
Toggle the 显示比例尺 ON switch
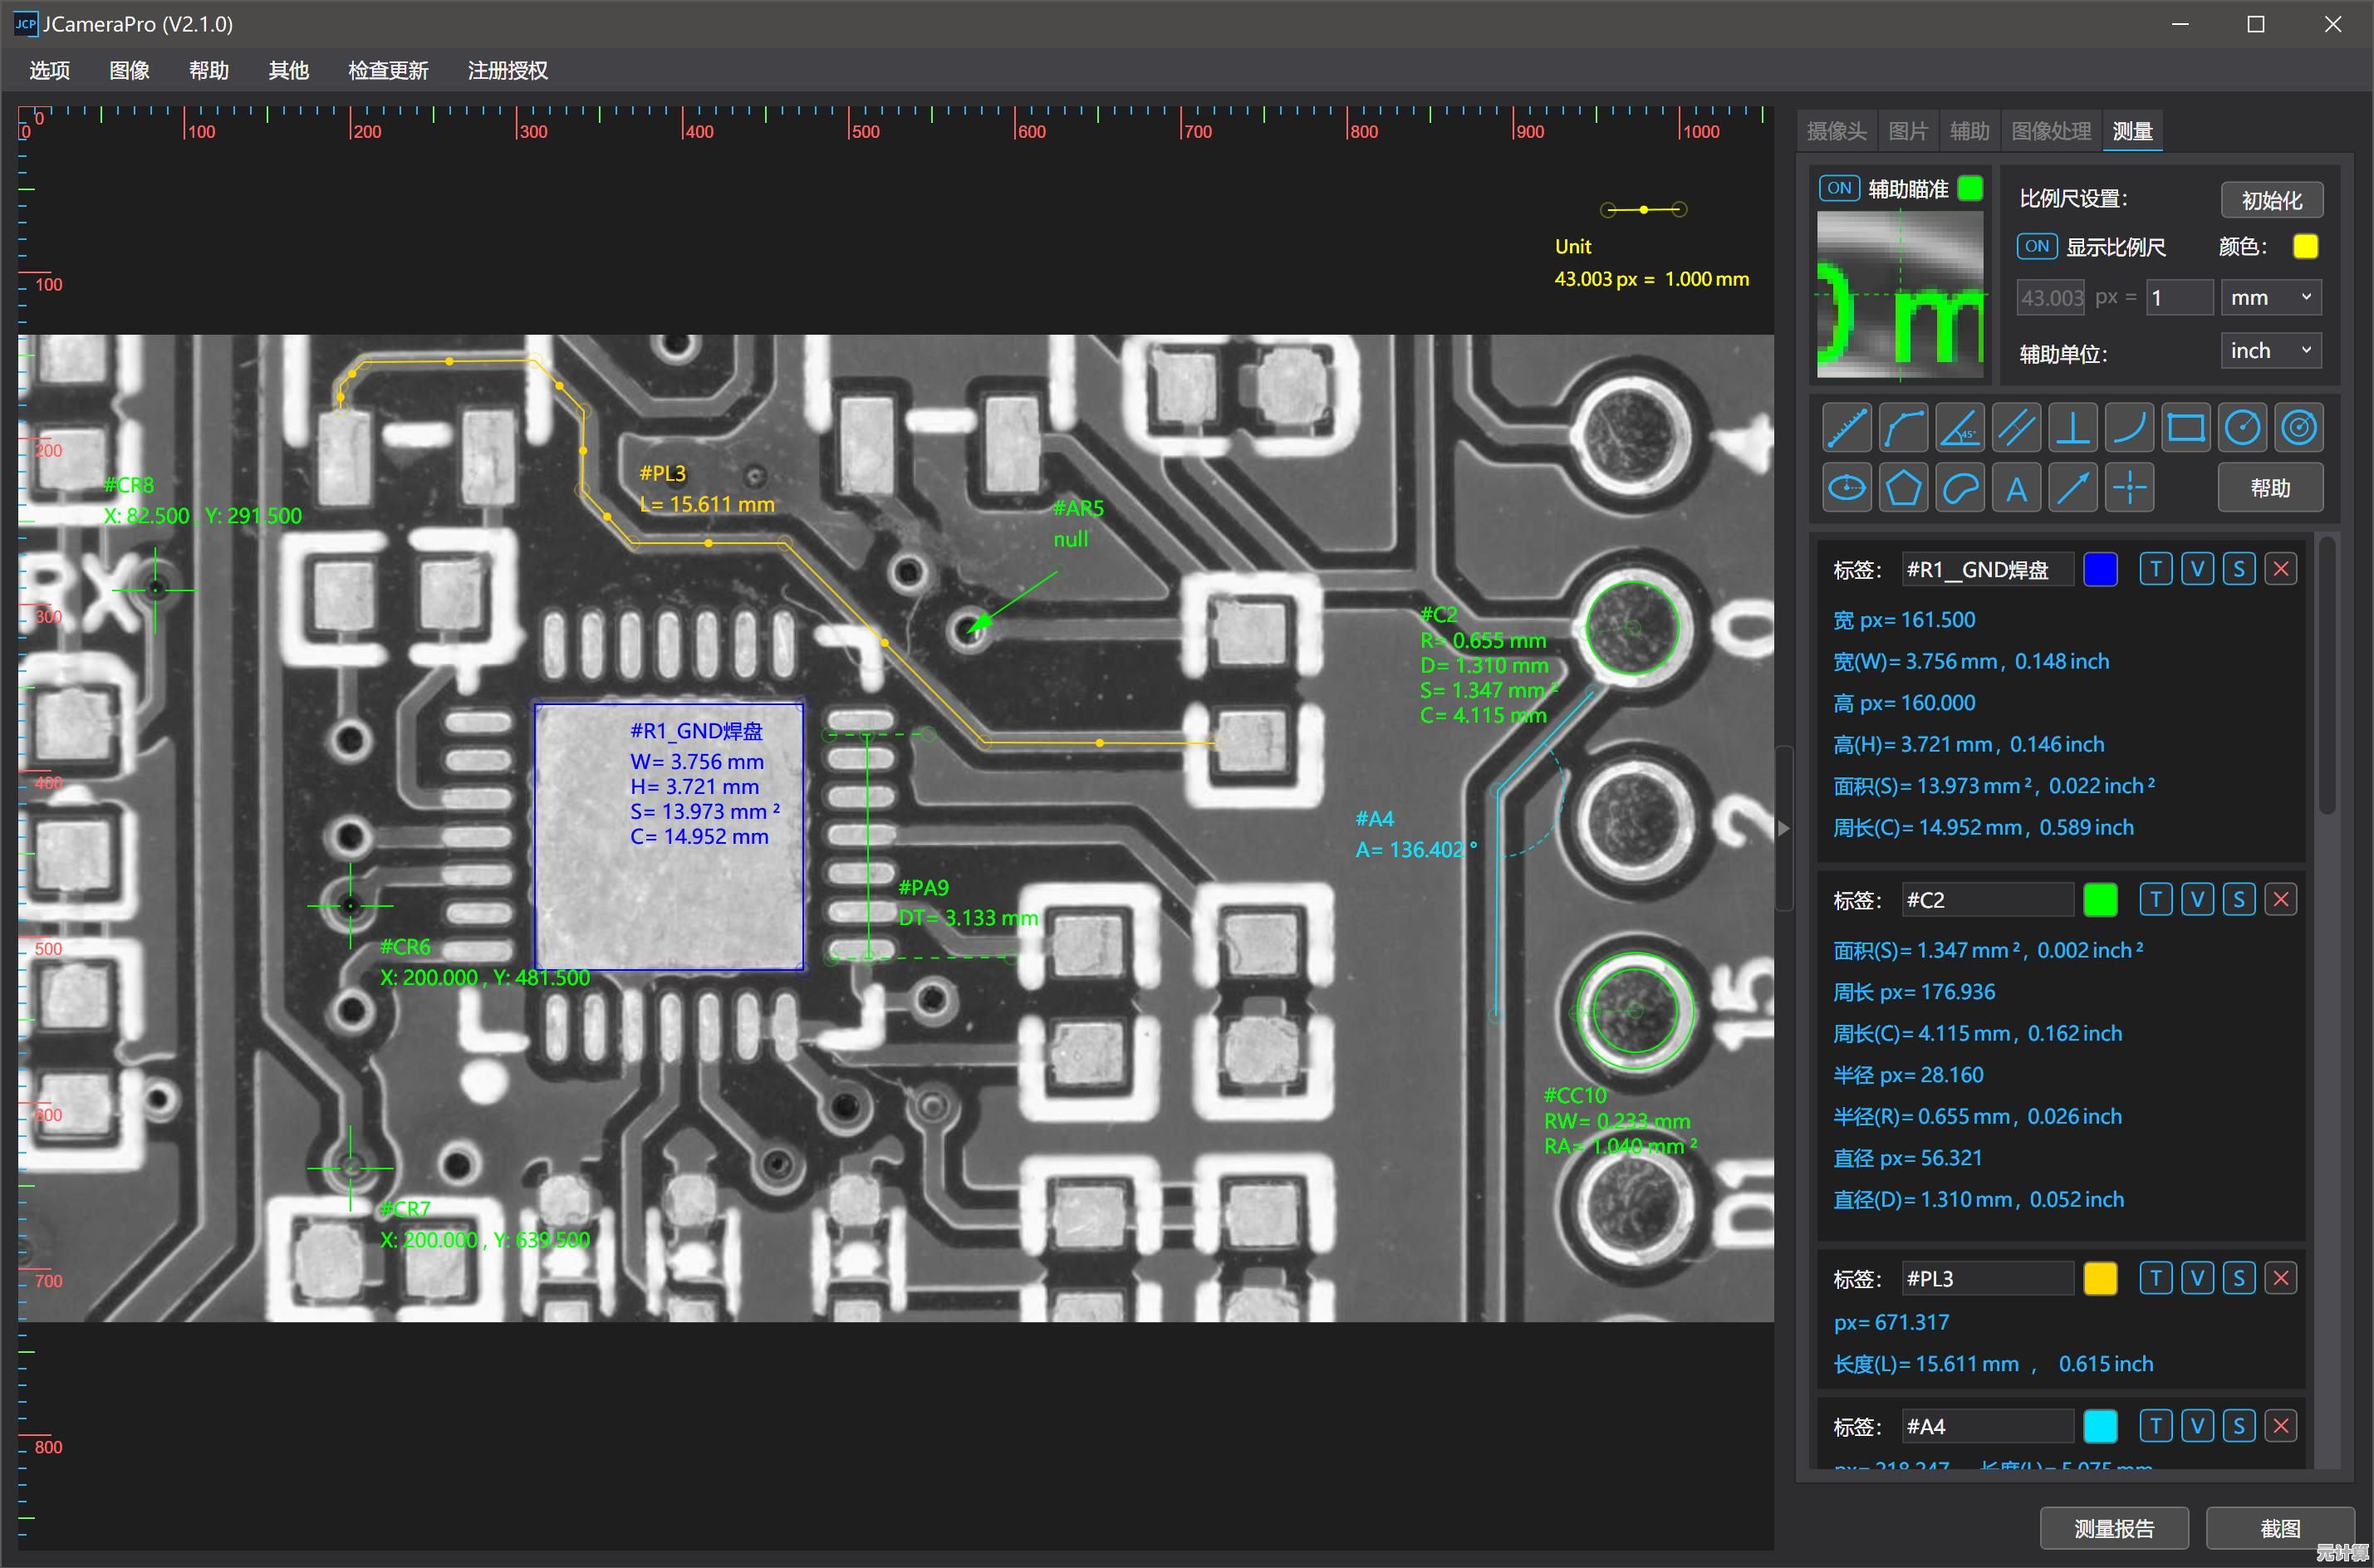(2036, 246)
